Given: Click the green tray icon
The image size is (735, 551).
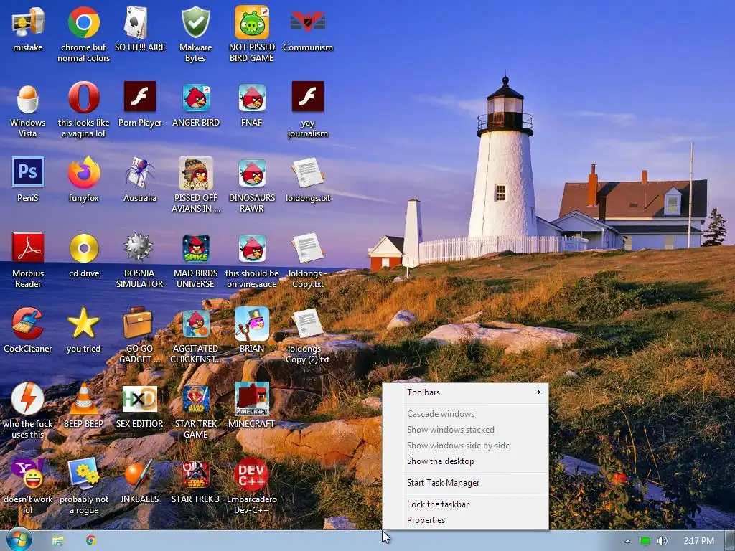Looking at the screenshot, I should 645,541.
